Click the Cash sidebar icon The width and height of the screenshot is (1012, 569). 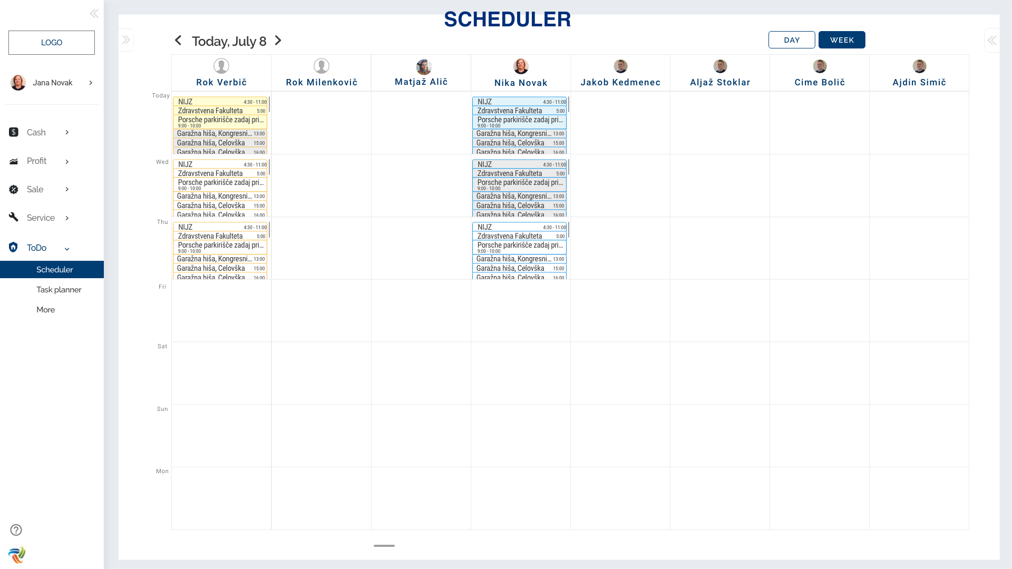click(13, 132)
